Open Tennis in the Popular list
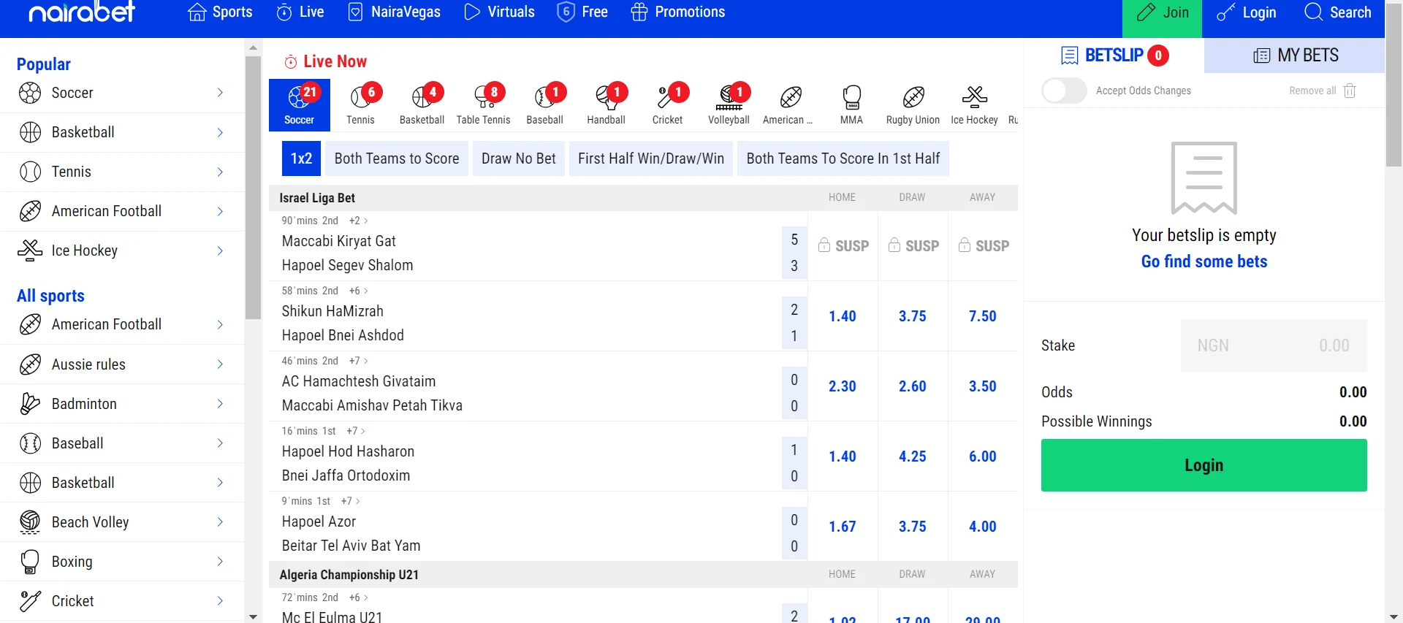Viewport: 1403px width, 623px height. [x=122, y=172]
